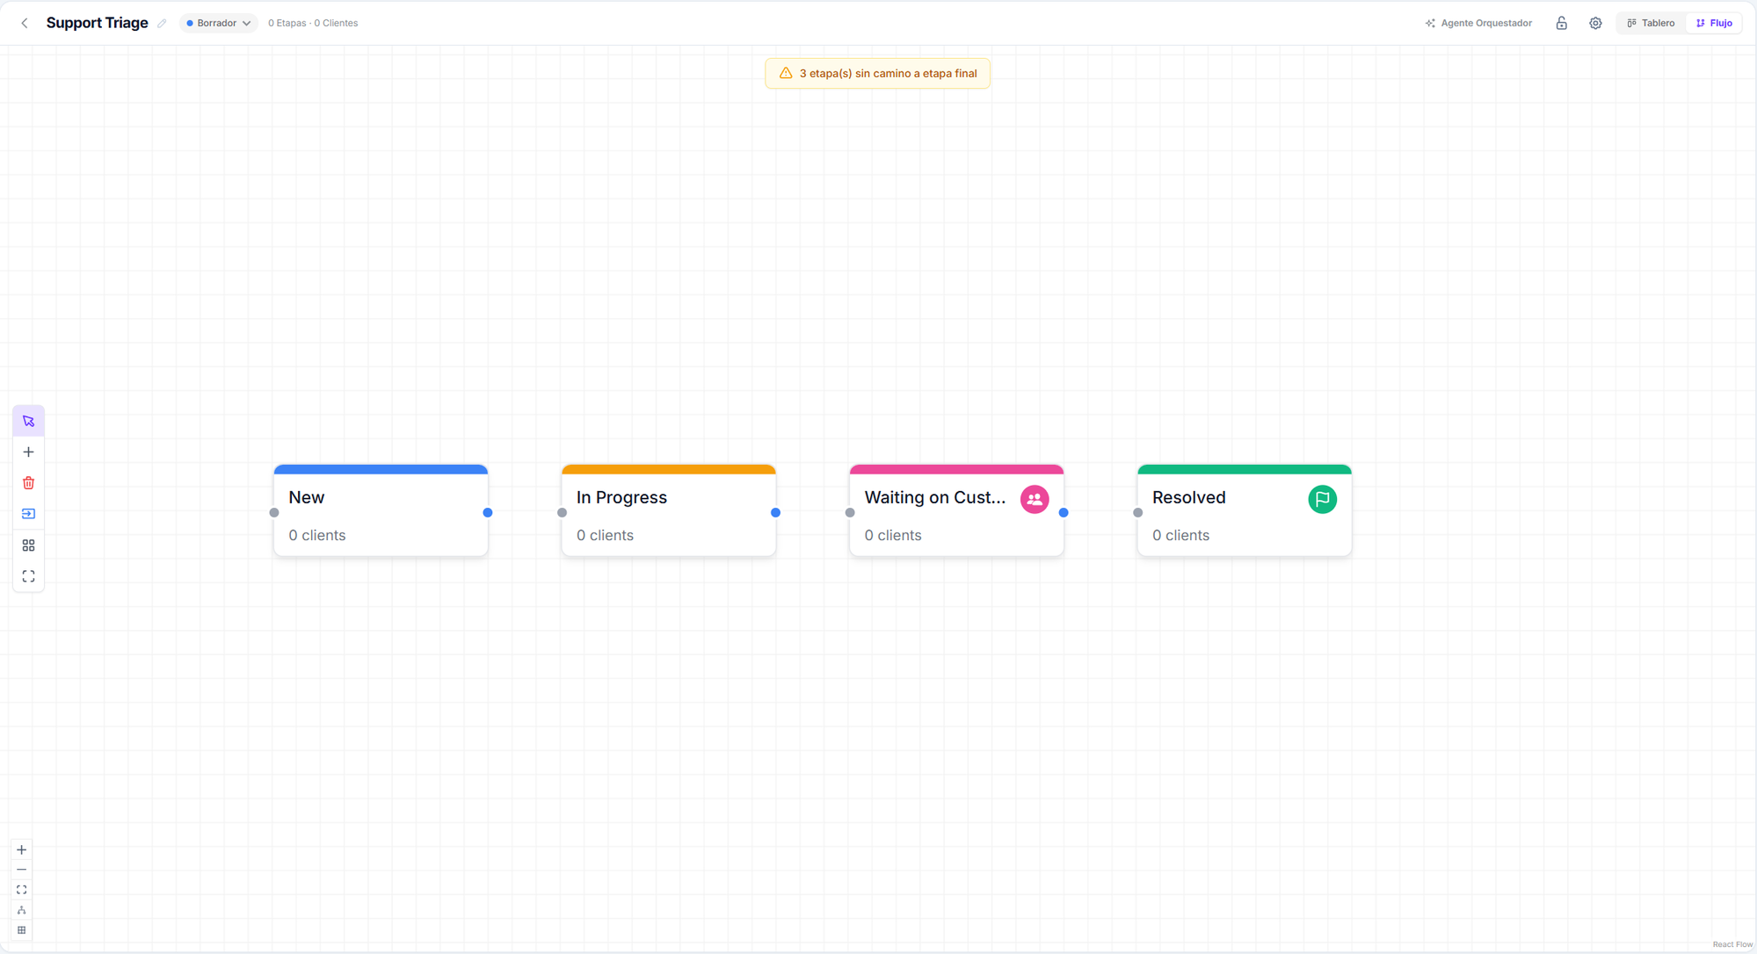
Task: Select the Resolved stage card
Action: coord(1245,510)
